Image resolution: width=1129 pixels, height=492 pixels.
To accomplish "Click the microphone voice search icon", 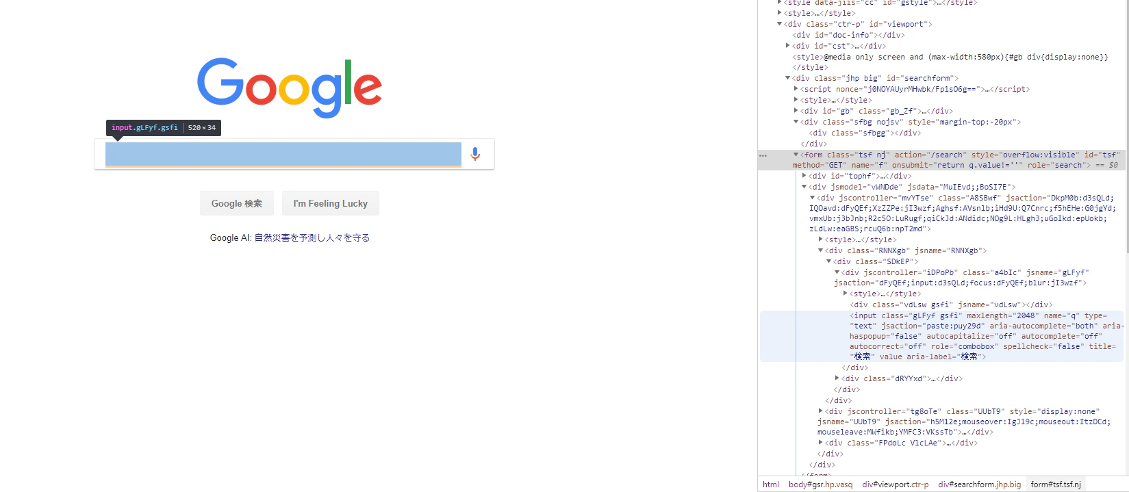I will 475,154.
